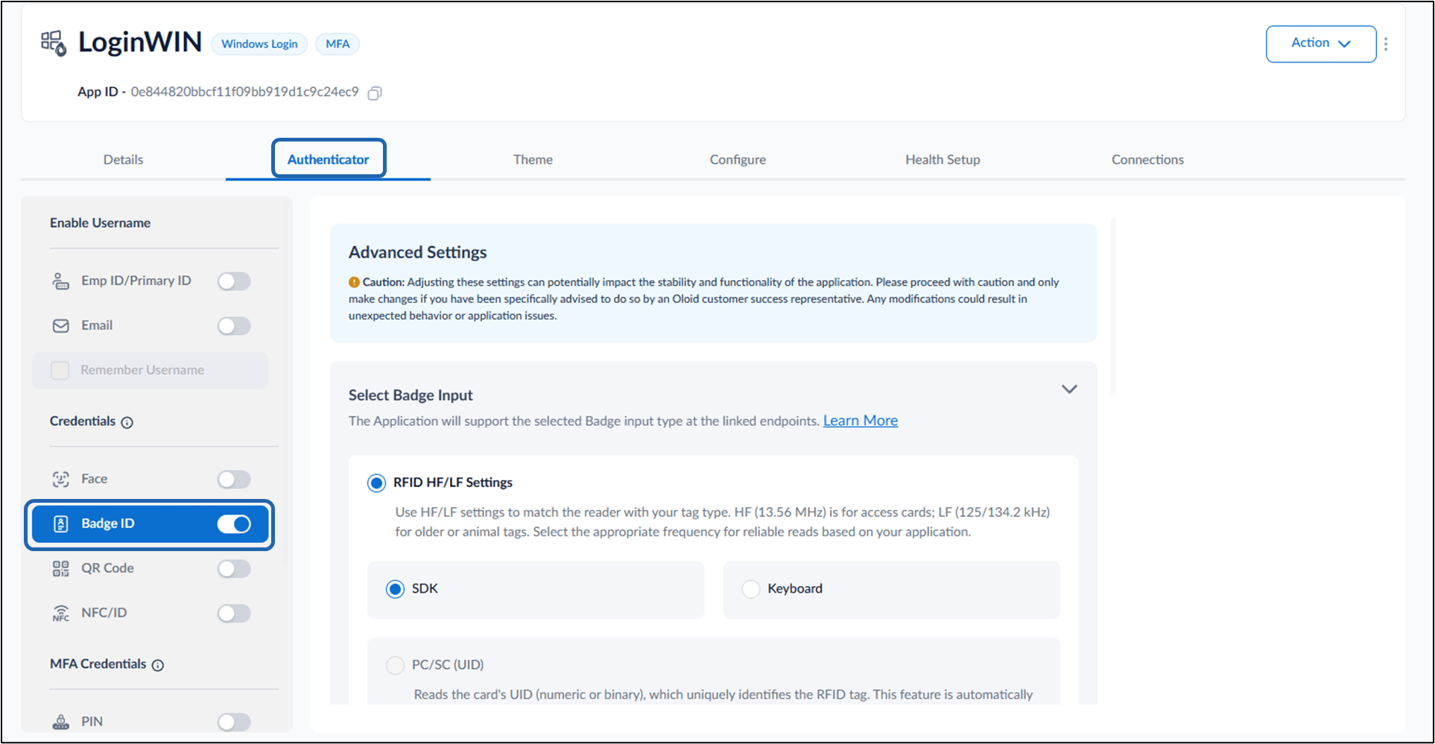Screen dimensions: 1435x744
Task: Click the Badge ID card icon
Action: 61,524
